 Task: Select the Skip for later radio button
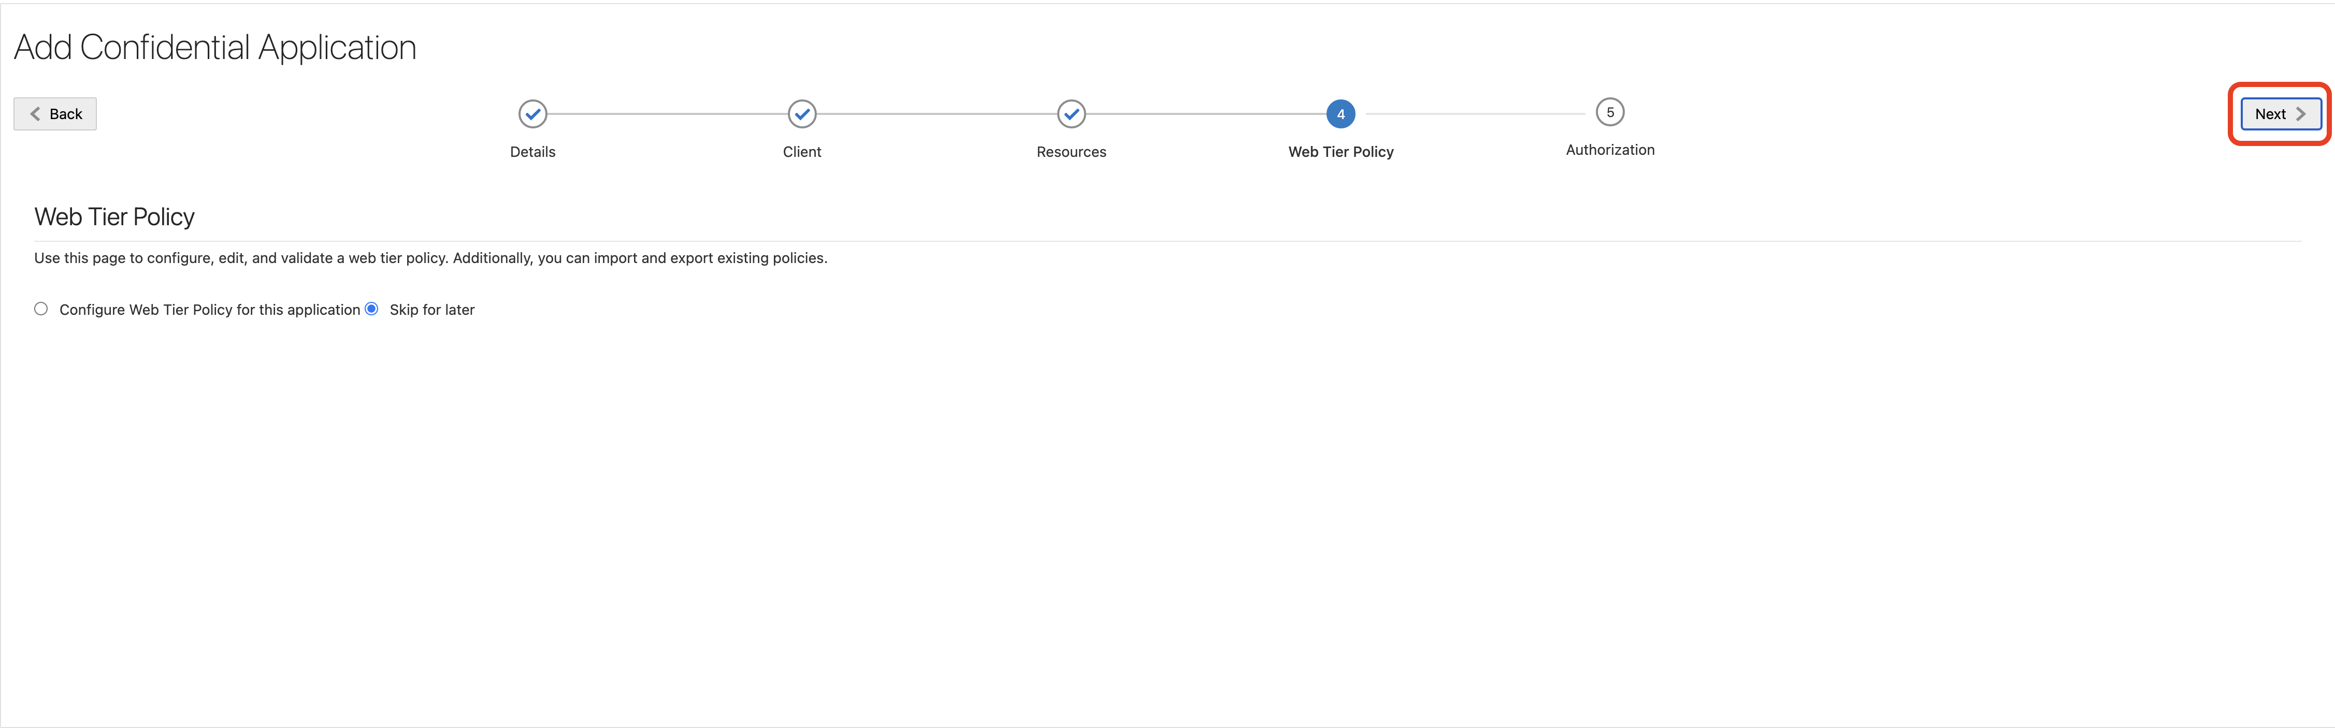click(x=372, y=309)
